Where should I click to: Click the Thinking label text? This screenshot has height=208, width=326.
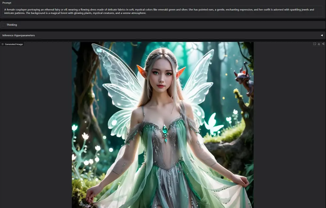(12, 25)
